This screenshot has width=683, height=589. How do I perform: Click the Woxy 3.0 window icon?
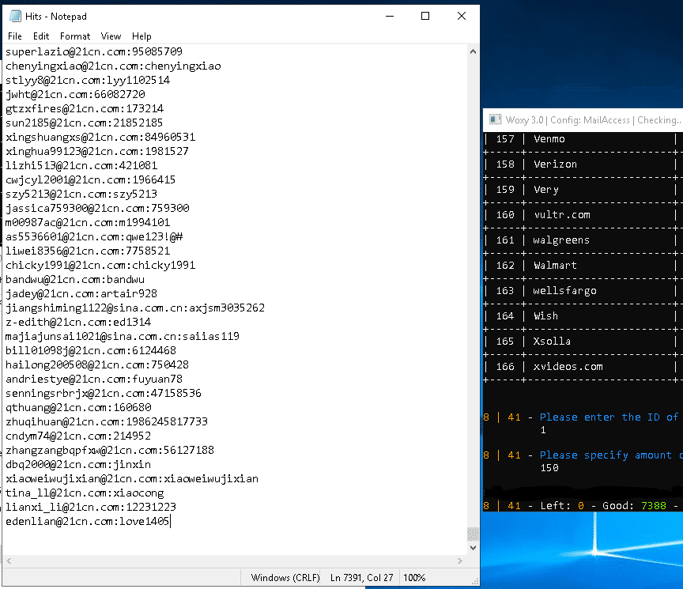[496, 119]
